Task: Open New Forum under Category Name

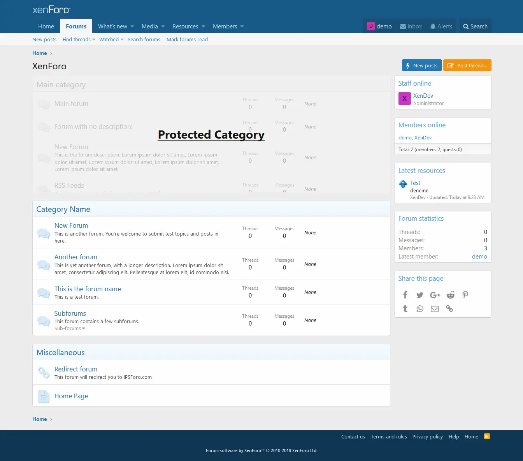Action: pyautogui.click(x=71, y=225)
